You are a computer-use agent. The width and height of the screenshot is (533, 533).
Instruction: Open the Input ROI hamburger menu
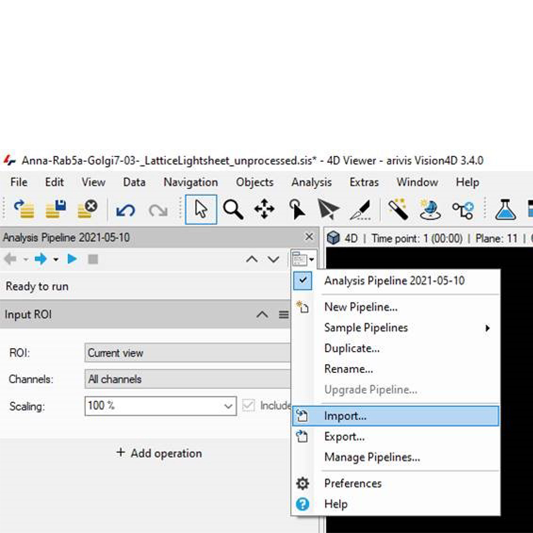283,315
